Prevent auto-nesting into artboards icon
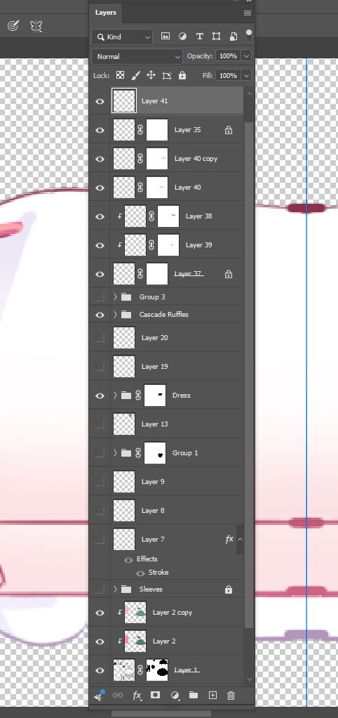 click(167, 76)
